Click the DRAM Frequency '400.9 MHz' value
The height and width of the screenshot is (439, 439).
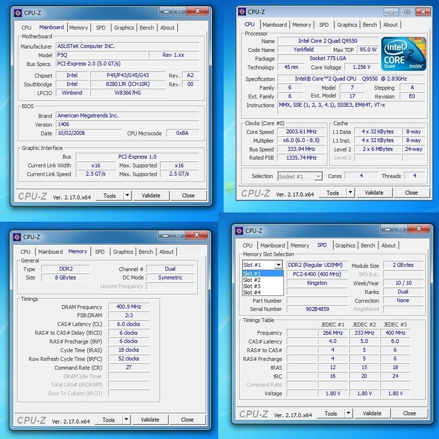click(129, 307)
